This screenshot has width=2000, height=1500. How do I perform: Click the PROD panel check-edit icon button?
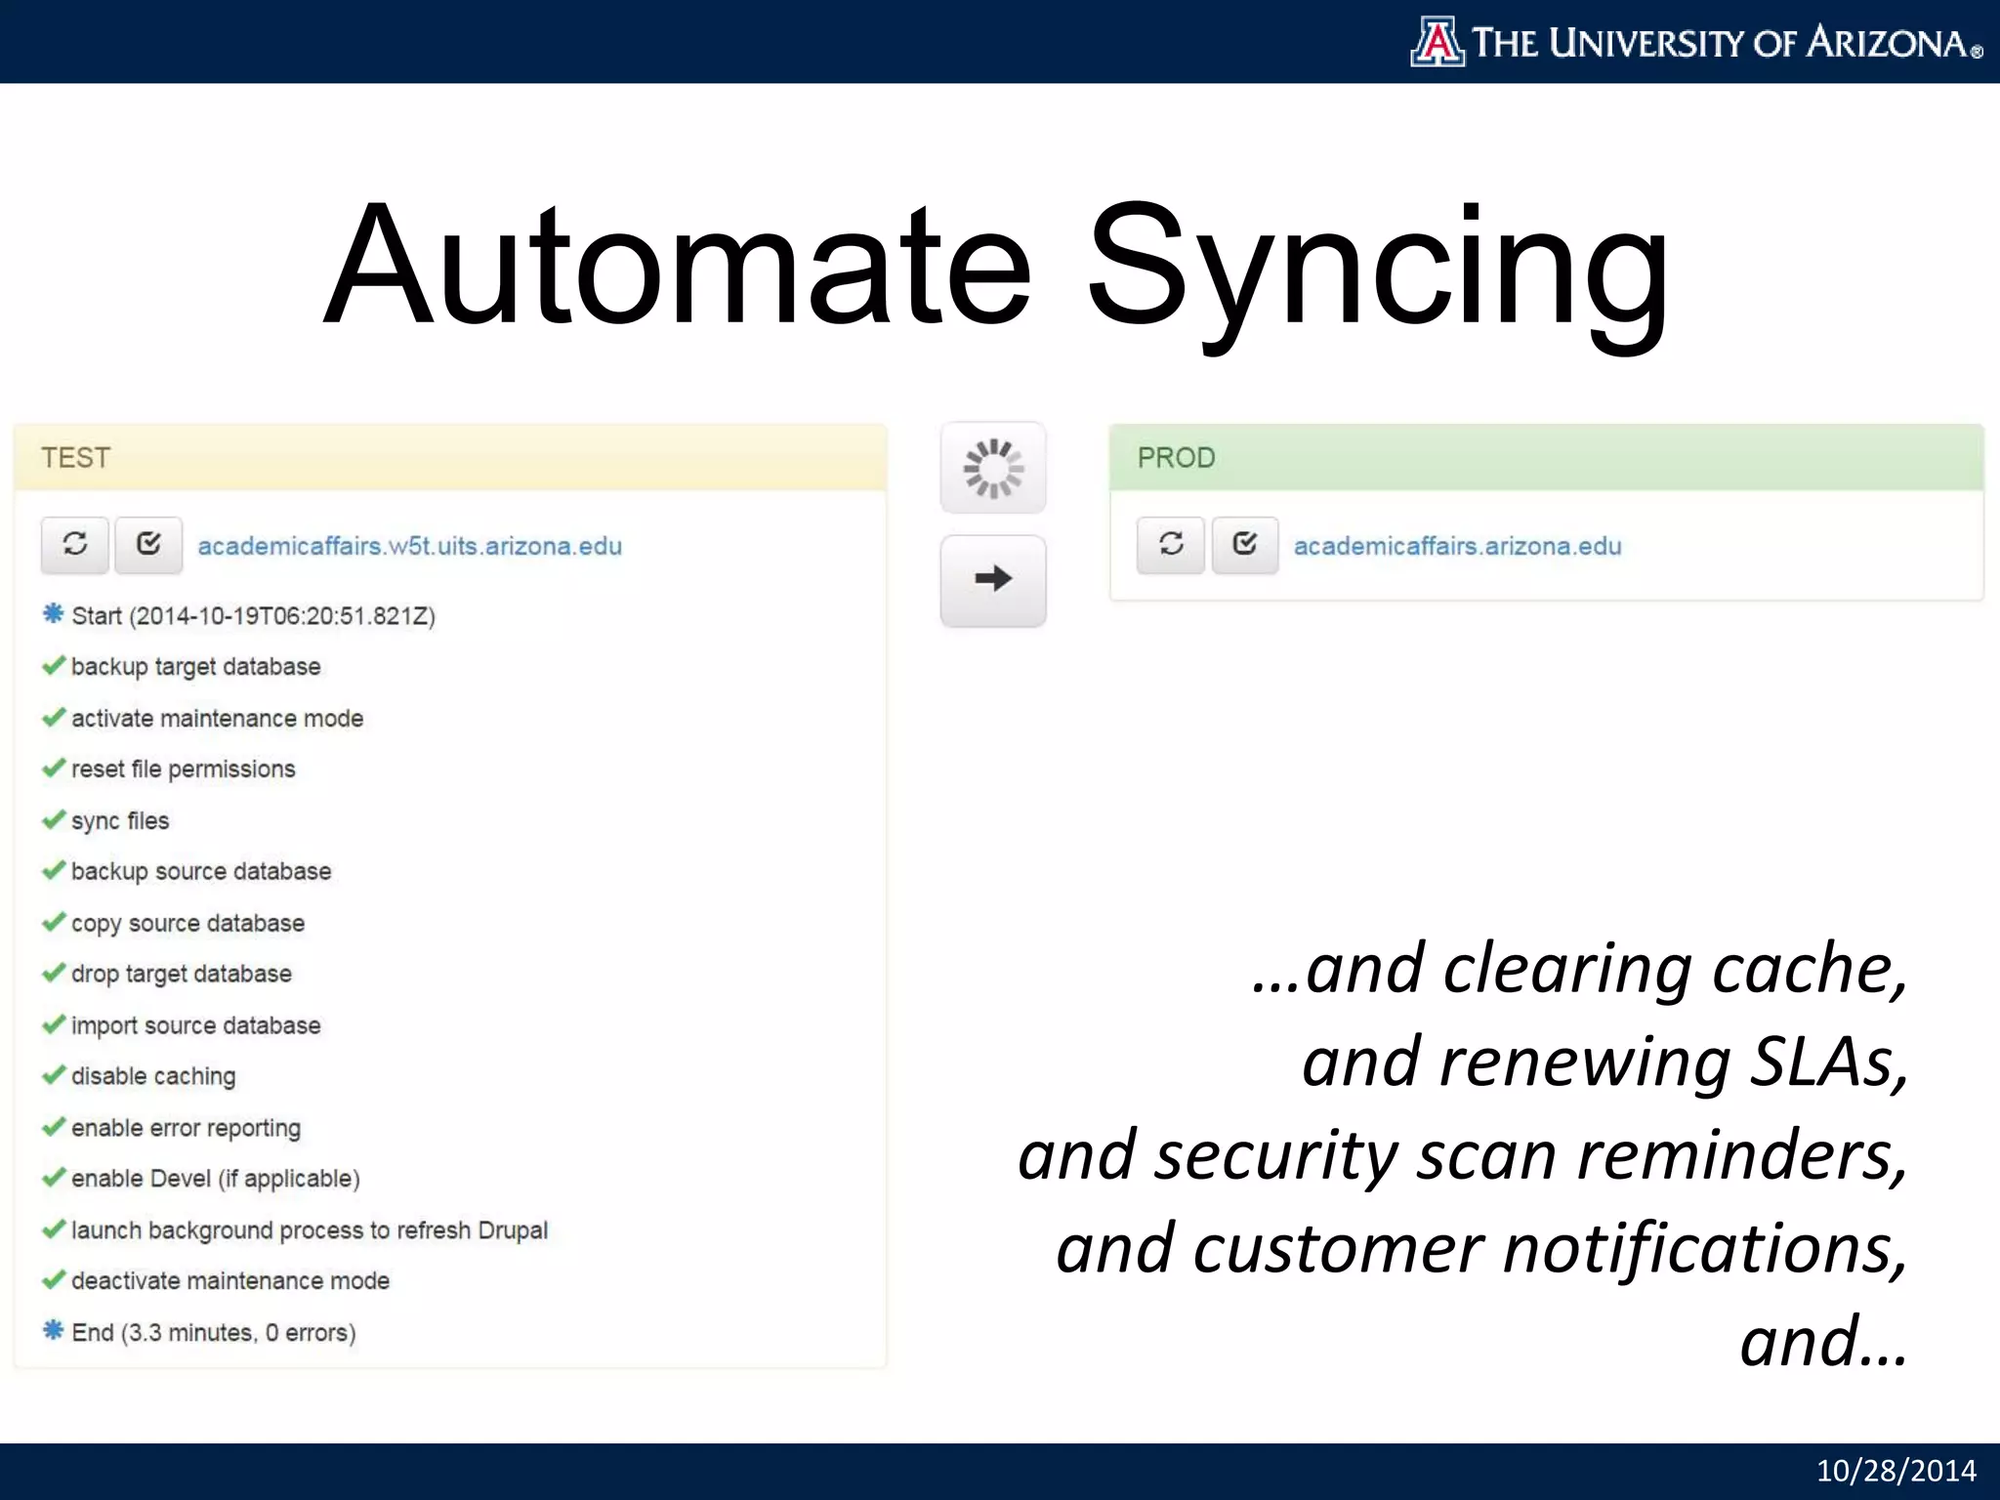(x=1245, y=544)
